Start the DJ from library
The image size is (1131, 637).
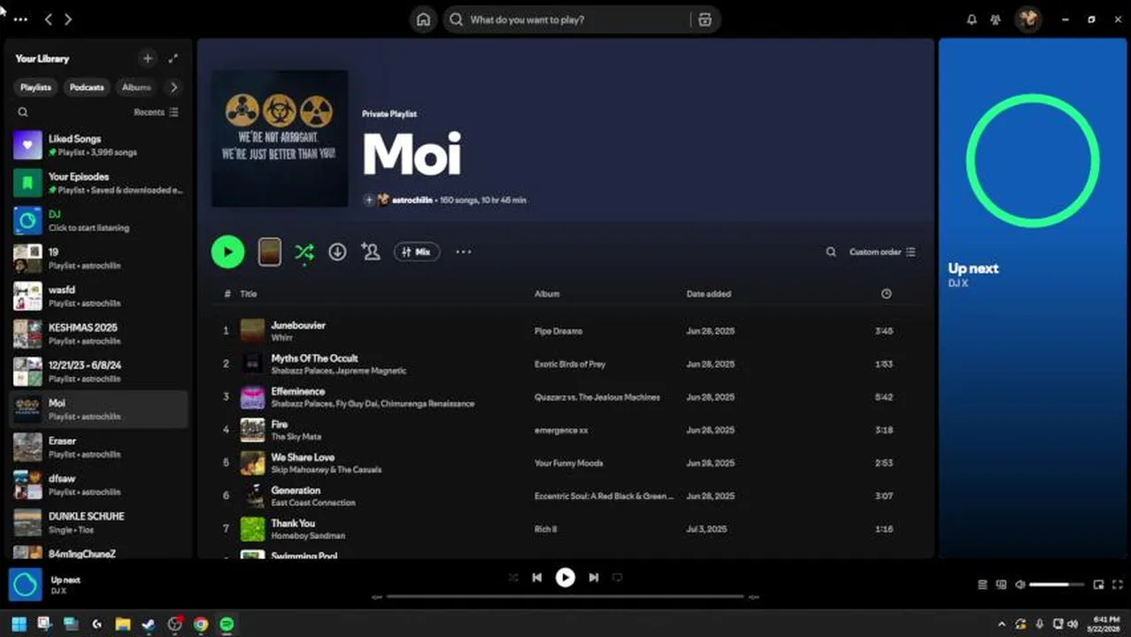pos(98,220)
